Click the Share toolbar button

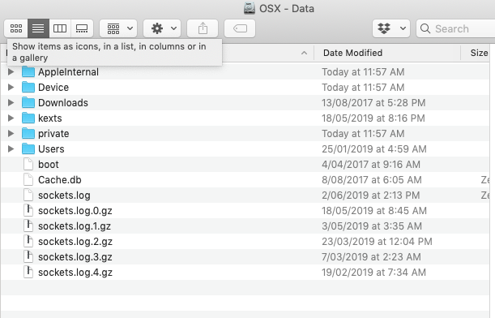203,28
